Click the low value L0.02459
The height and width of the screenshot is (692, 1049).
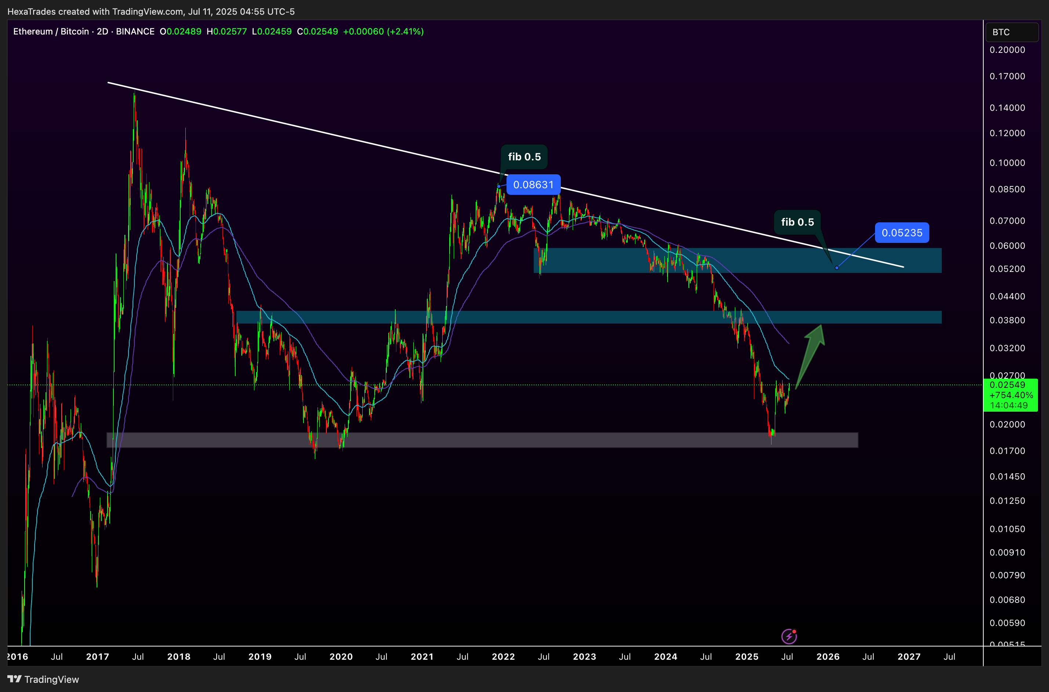tap(272, 31)
